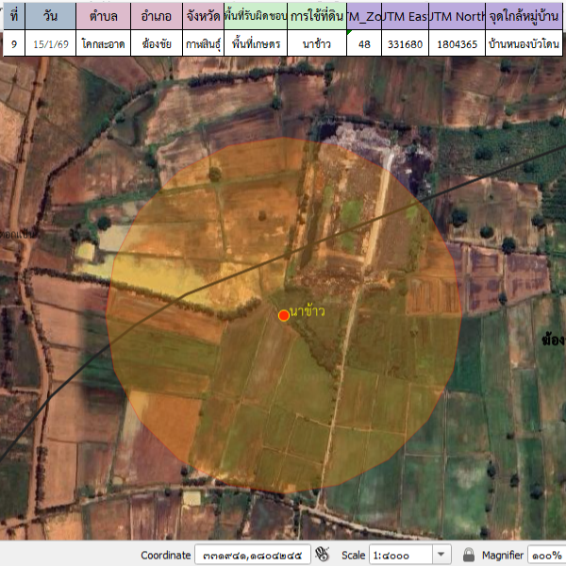Click the red point marker on the map

click(x=284, y=315)
